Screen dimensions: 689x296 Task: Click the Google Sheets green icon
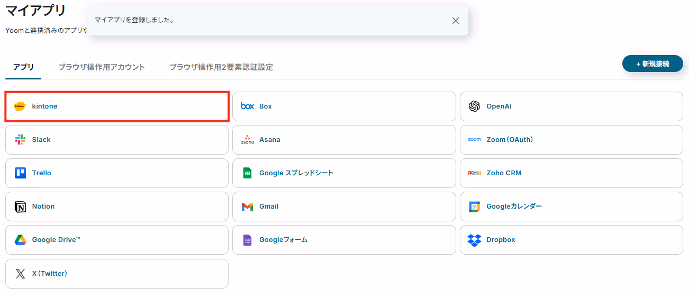247,173
